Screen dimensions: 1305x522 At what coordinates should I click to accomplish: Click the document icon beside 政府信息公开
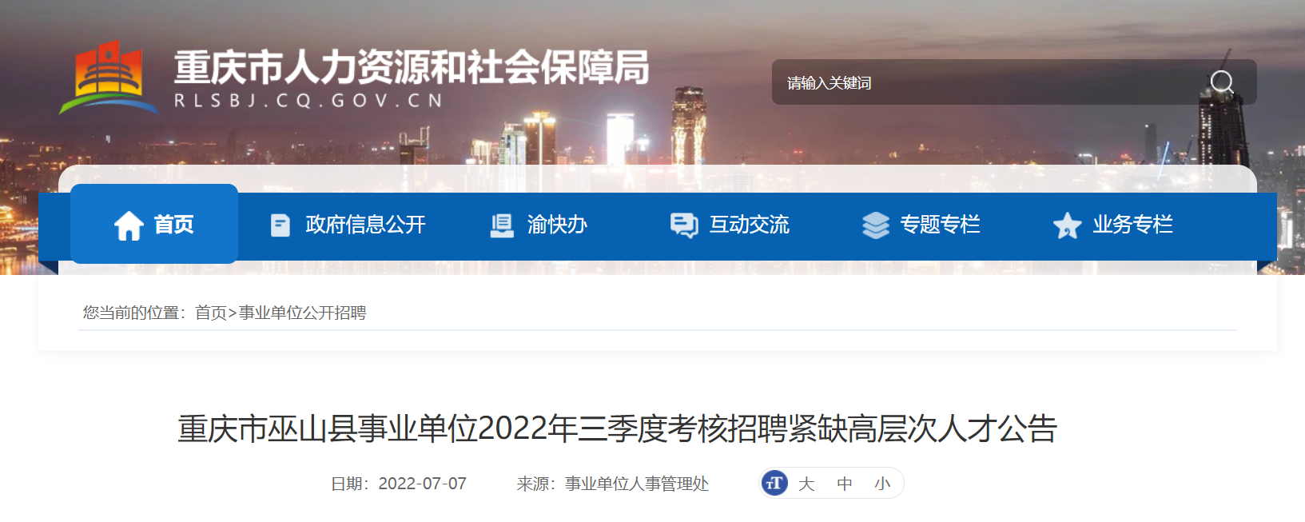coord(280,225)
